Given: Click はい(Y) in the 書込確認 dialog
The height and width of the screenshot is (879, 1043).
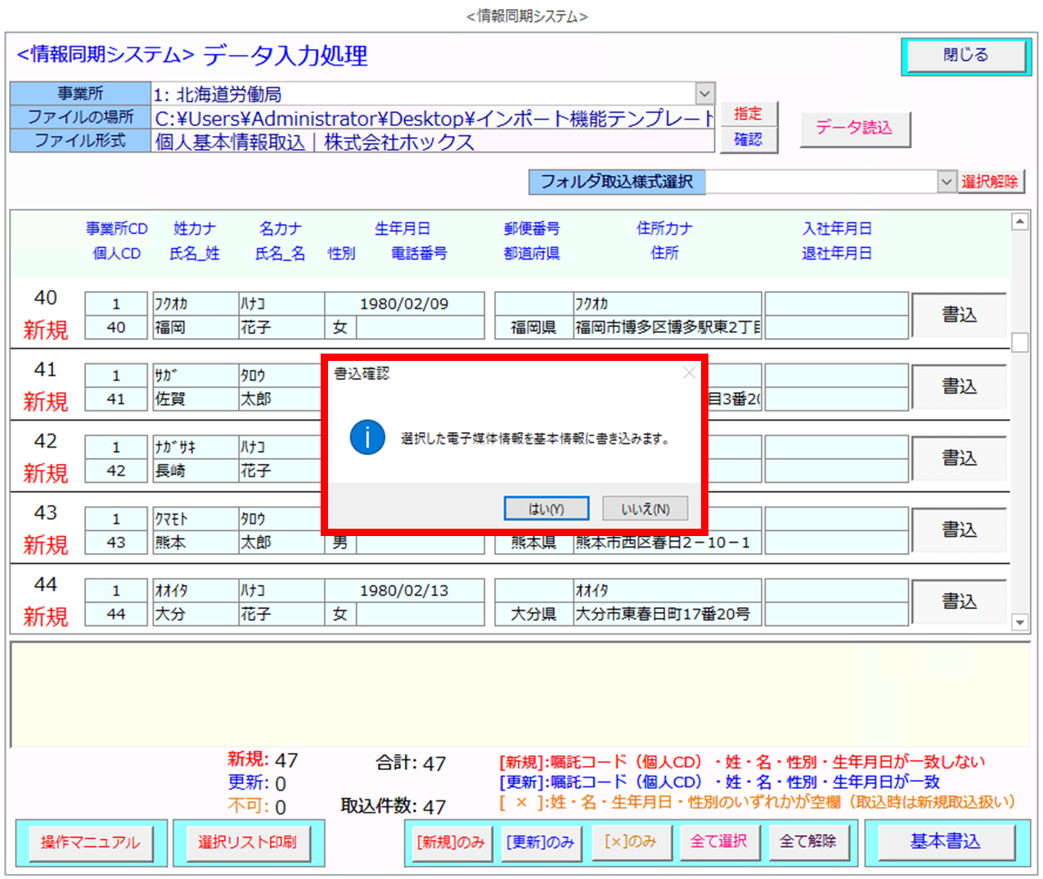Looking at the screenshot, I should [x=546, y=508].
